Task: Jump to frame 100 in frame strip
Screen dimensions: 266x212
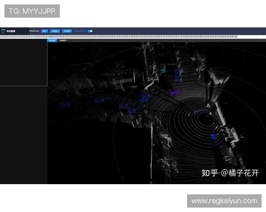Action: click(x=236, y=37)
